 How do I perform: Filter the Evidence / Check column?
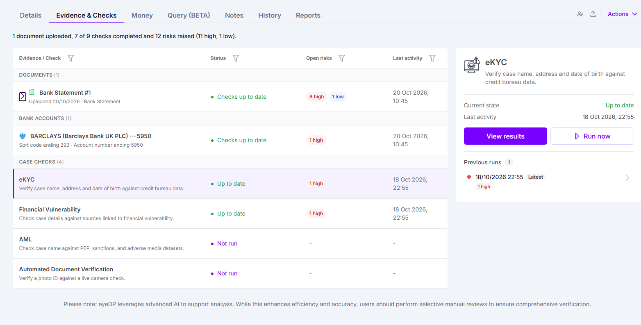(x=70, y=58)
